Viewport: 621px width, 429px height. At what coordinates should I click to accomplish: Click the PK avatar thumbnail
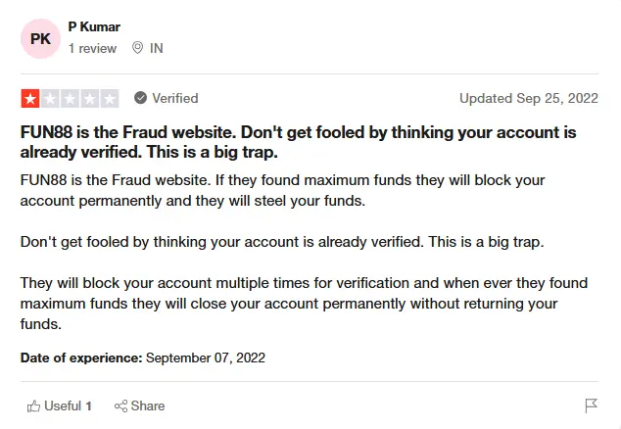pos(43,38)
